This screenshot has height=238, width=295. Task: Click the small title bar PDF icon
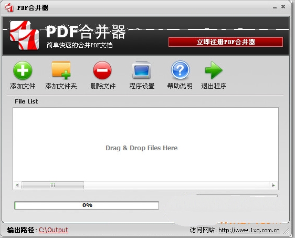9,8
